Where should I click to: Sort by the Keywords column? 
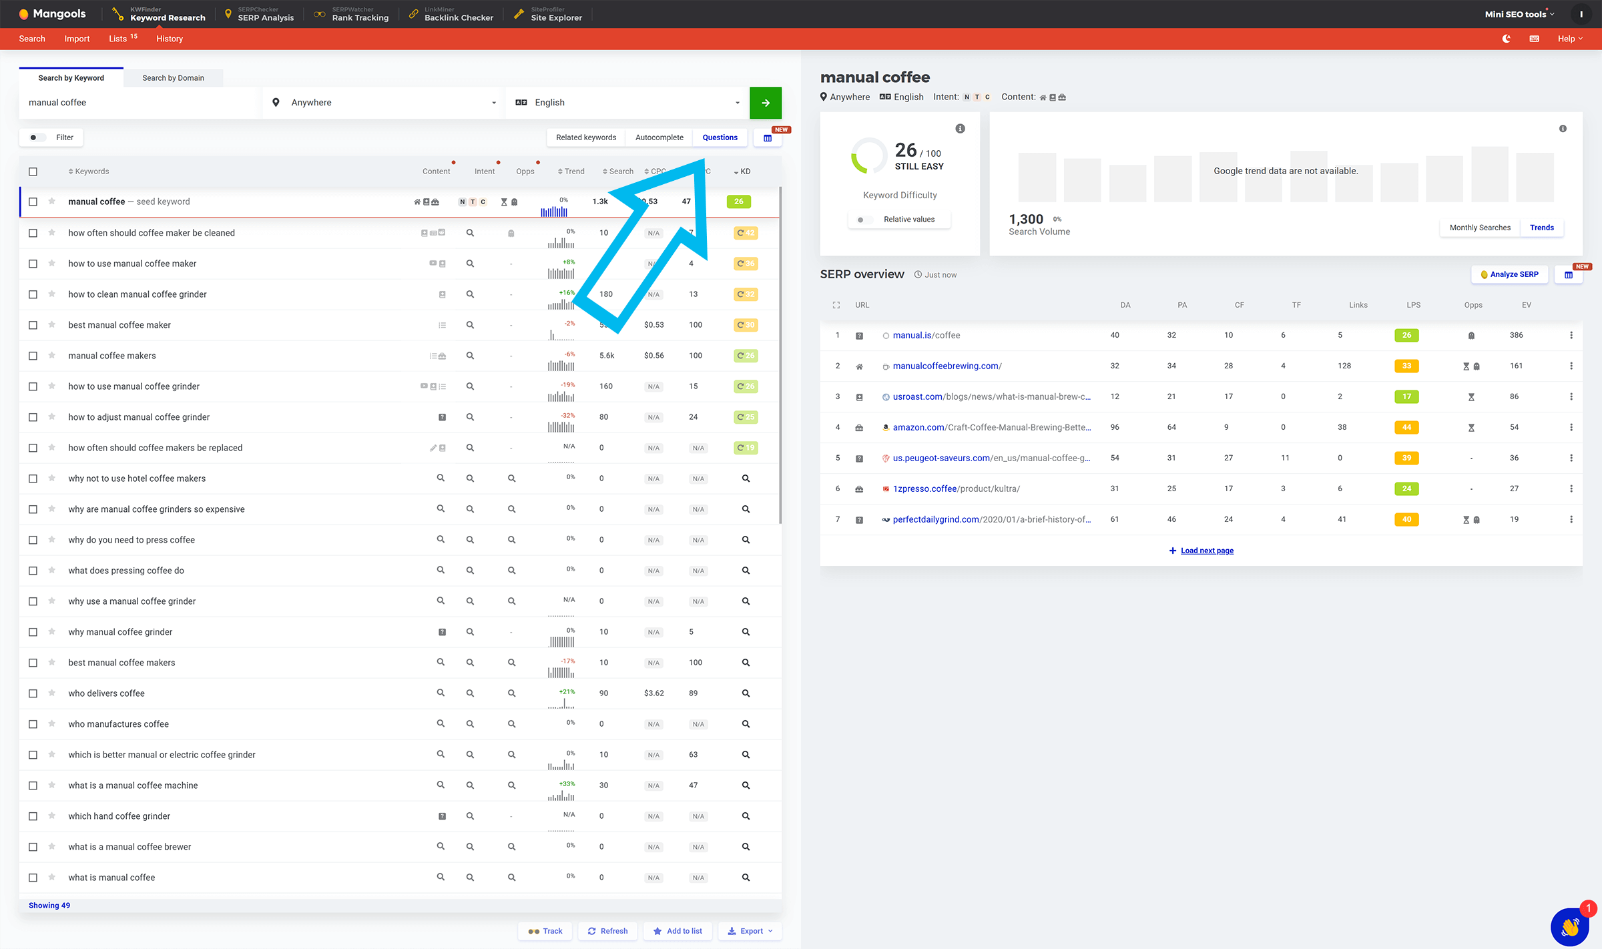[88, 172]
